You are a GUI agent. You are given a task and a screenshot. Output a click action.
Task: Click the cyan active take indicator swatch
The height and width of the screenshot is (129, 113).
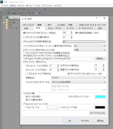[100, 97]
